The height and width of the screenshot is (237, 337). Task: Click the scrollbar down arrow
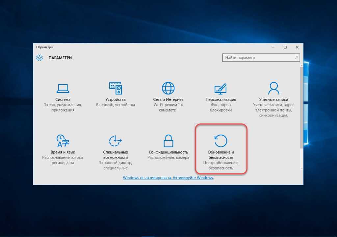click(301, 168)
